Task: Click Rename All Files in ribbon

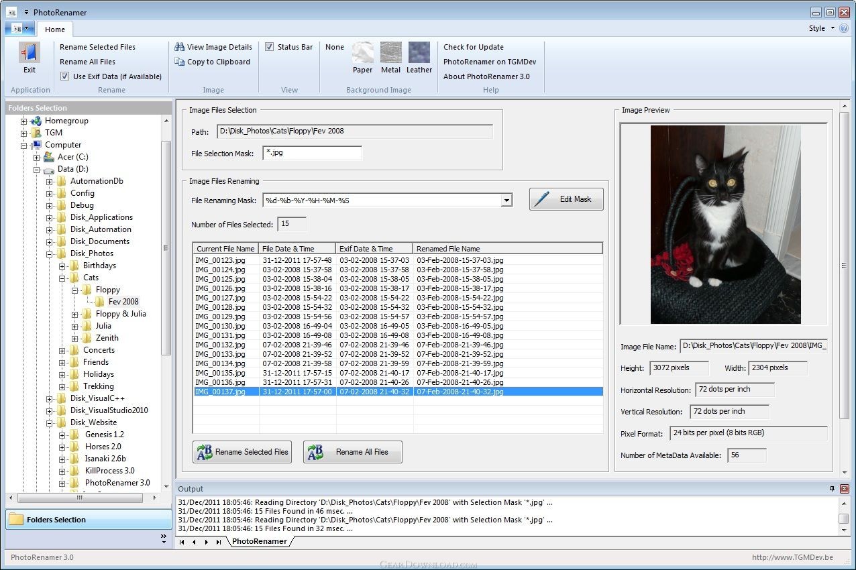Action: pyautogui.click(x=87, y=62)
